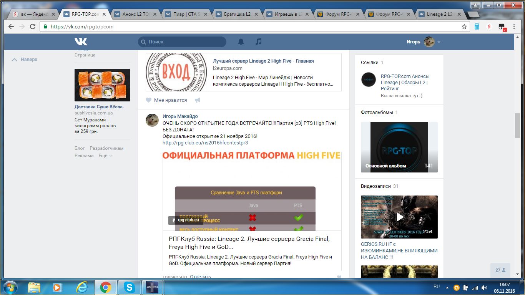
Task: Expand the Ещё footer menu
Action: pyautogui.click(x=105, y=156)
